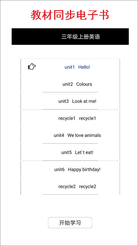Select the unit2 label in the list

coord(67,84)
